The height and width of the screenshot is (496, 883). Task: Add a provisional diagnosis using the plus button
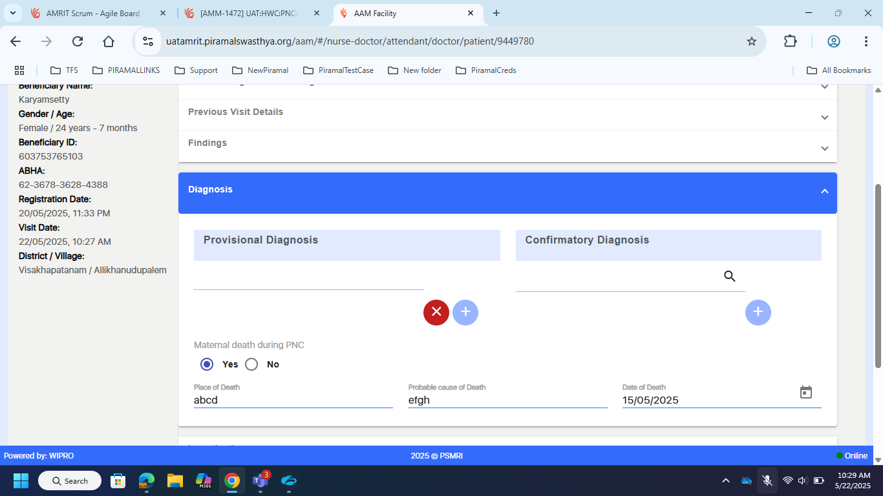click(x=465, y=313)
